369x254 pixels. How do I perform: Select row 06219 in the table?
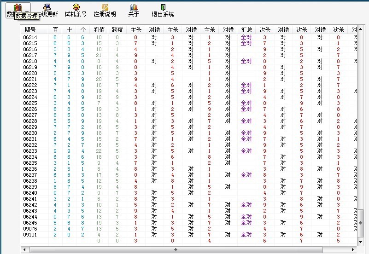(x=189, y=67)
